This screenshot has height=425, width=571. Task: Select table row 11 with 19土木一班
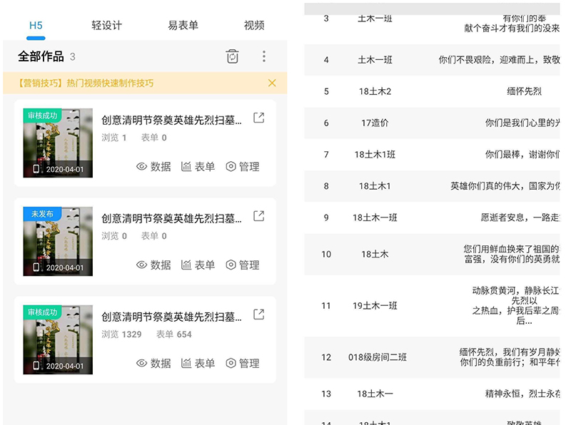375,305
